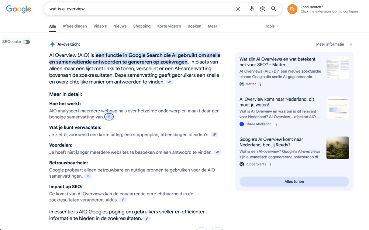Open three-dot options next to Rubberplants source
Viewport: 369px width, 230px height.
(271, 164)
